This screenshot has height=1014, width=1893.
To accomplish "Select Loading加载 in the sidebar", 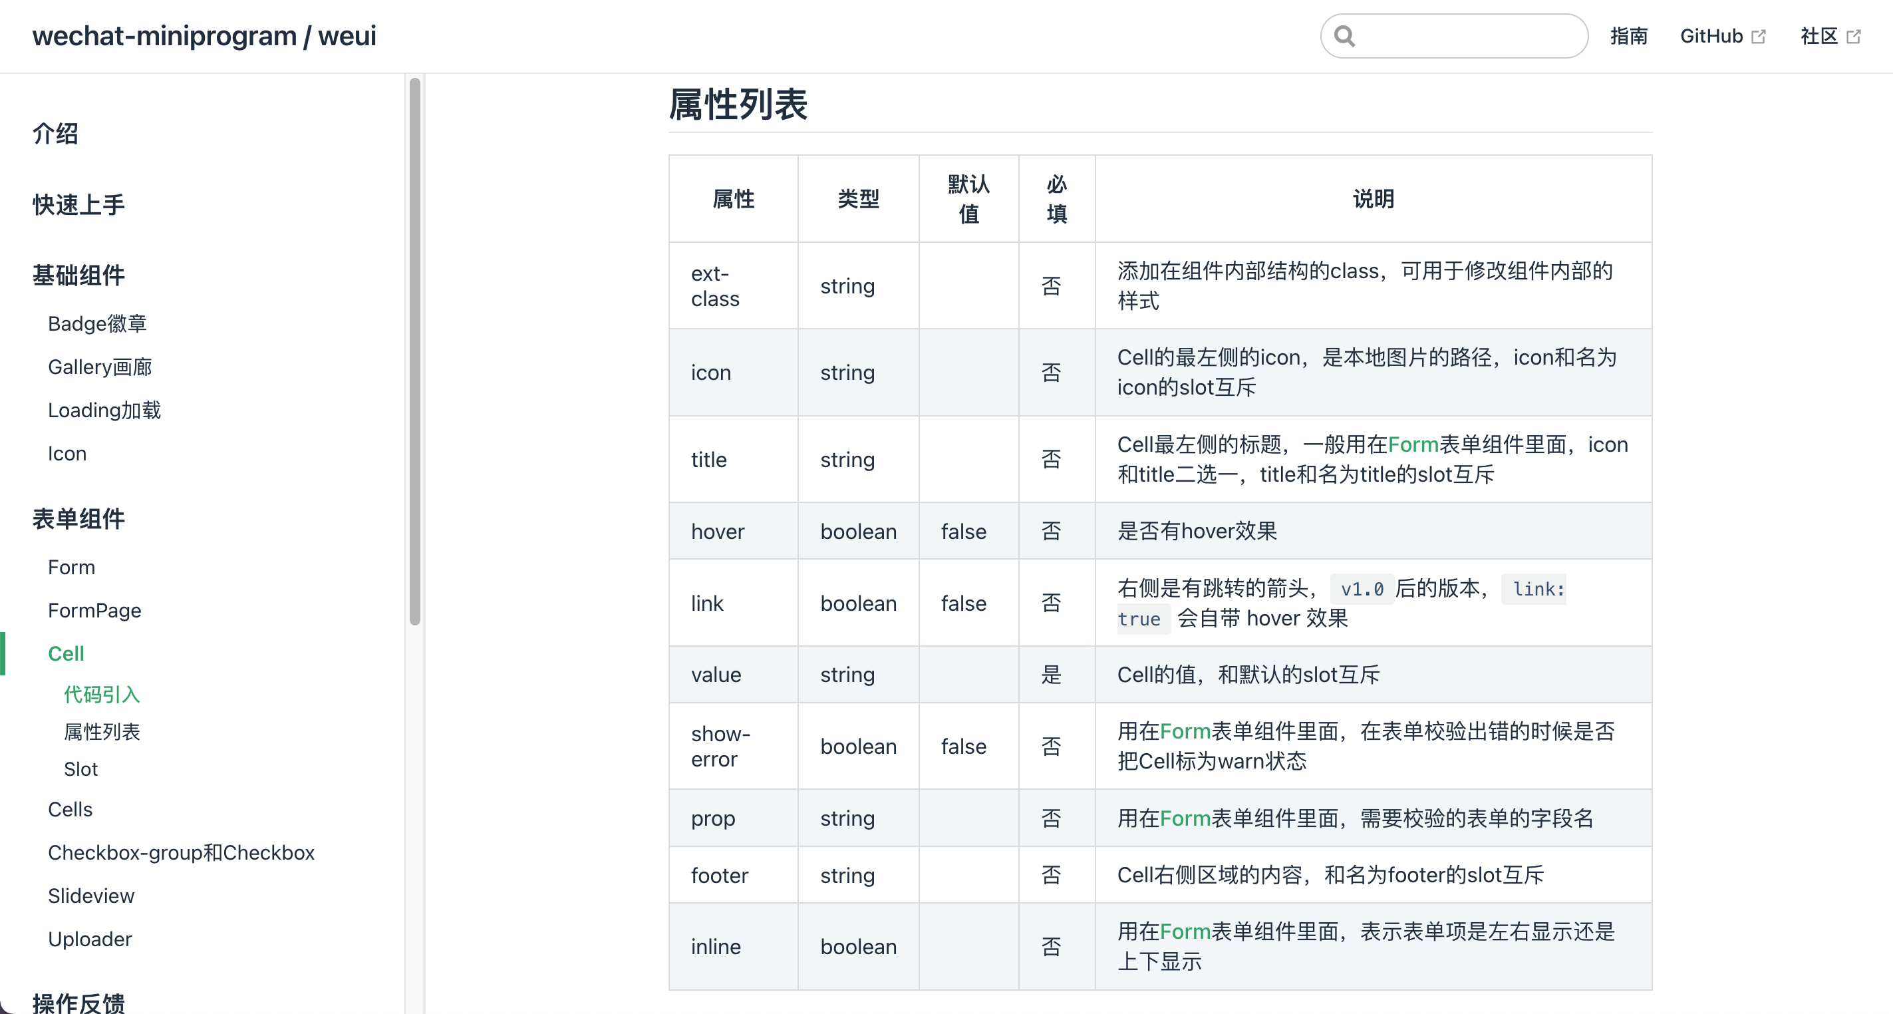I will pos(104,411).
